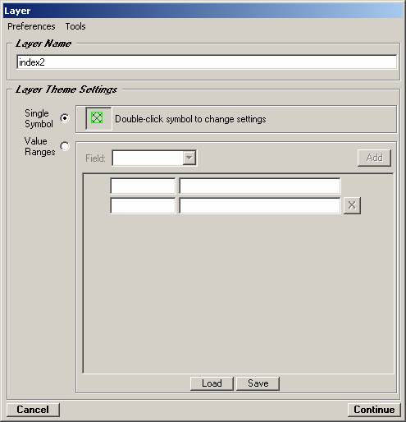The image size is (406, 422).
Task: Click the first row's wide label field
Action: point(260,186)
